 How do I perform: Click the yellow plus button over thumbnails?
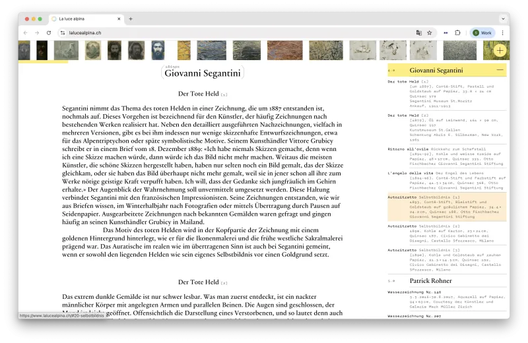[500, 51]
